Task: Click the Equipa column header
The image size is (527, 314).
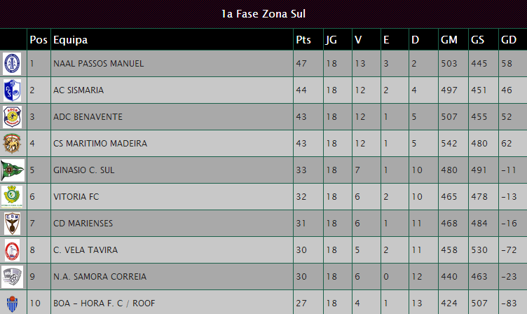Action: coord(70,40)
